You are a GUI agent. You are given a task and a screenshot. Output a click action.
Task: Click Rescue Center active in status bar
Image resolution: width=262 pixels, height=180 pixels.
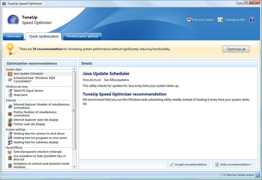[x=238, y=175]
